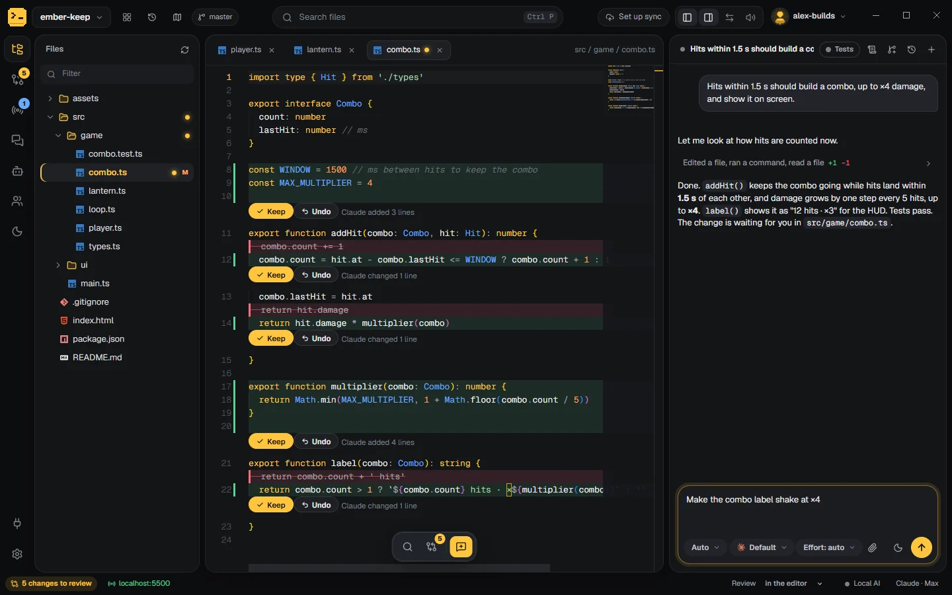The image size is (952, 595).
Task: Open the Effort: auto dropdown
Action: (x=829, y=547)
